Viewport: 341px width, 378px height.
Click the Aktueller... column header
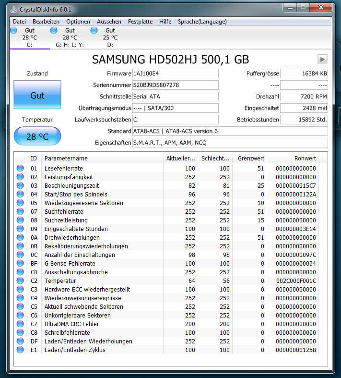click(180, 159)
